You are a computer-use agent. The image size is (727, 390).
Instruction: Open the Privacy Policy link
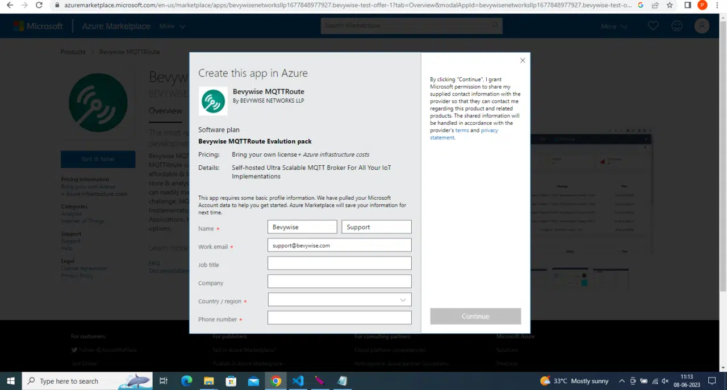coord(77,275)
